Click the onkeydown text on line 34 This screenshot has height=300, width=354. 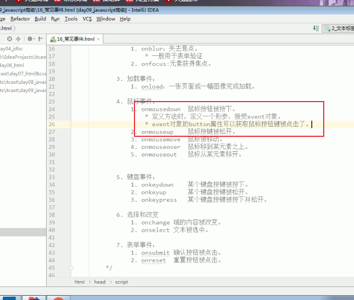pyautogui.click(x=158, y=185)
